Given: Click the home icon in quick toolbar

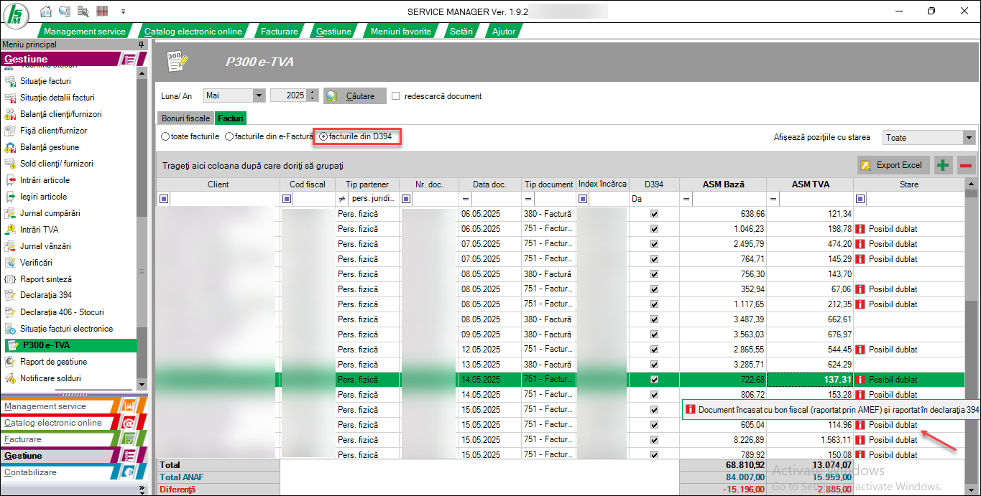Looking at the screenshot, I should tap(46, 11).
